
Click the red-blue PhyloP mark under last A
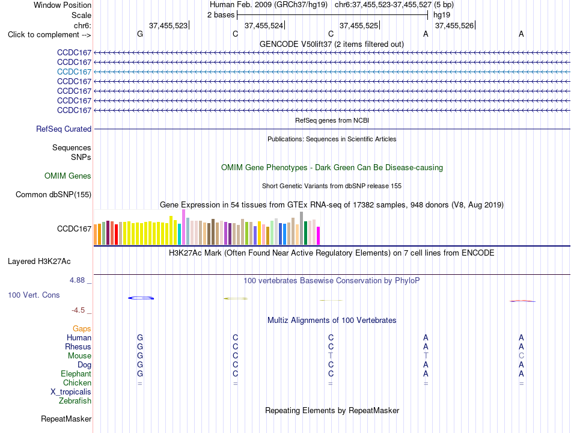click(x=522, y=301)
